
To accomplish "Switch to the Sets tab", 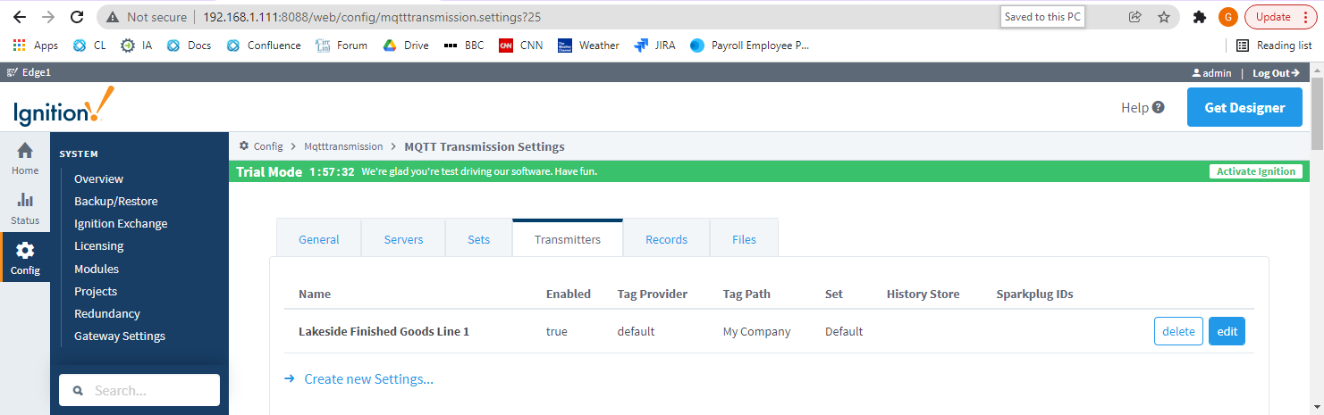I will coord(479,239).
